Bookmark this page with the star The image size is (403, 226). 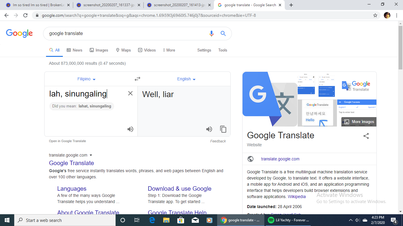pos(375,15)
